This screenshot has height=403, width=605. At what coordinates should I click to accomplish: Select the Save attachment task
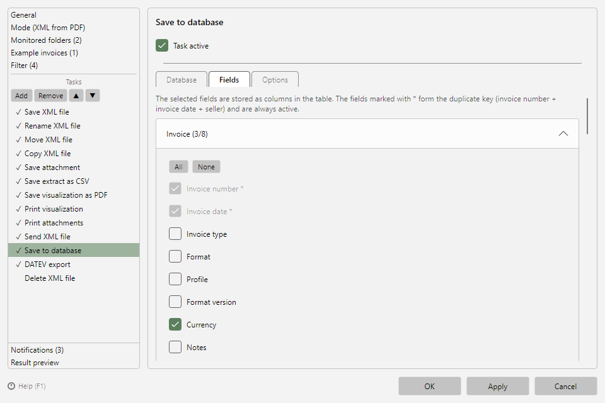coord(73,167)
